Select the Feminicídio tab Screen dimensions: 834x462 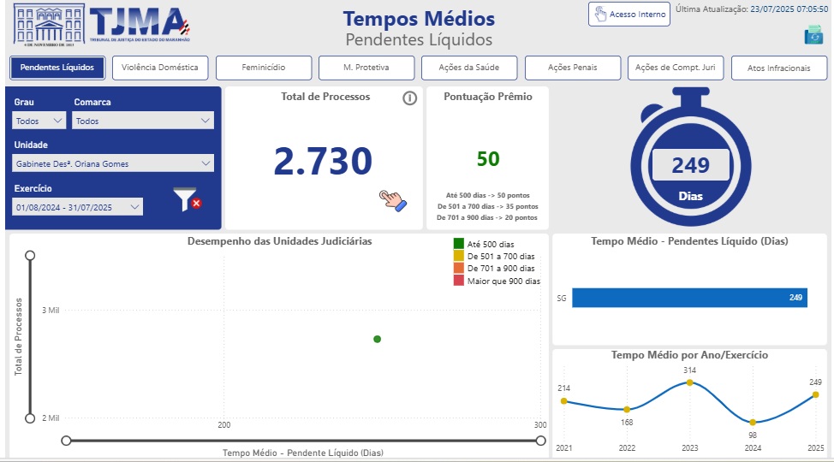(263, 68)
